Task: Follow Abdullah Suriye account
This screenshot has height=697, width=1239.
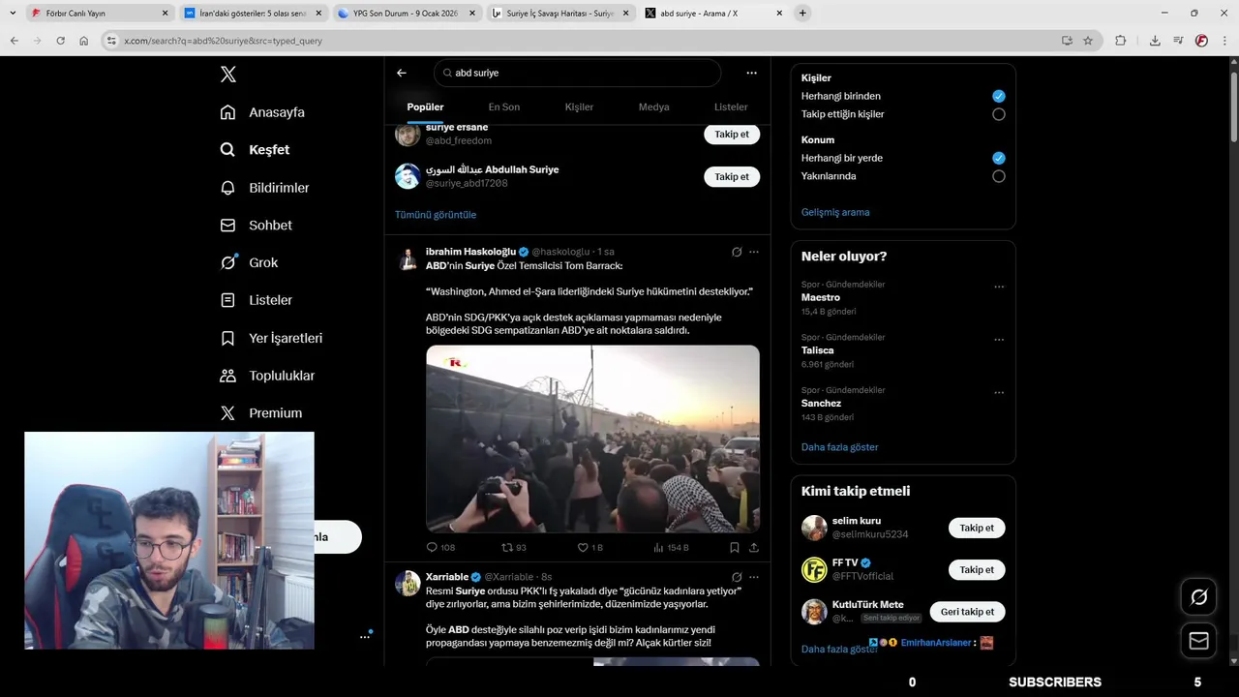Action: (x=732, y=176)
